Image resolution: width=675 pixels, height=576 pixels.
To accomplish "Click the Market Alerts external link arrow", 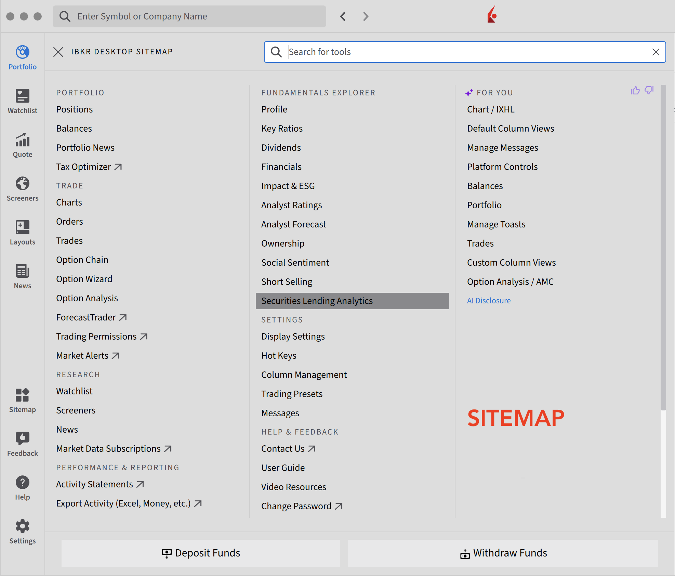I will tap(116, 356).
